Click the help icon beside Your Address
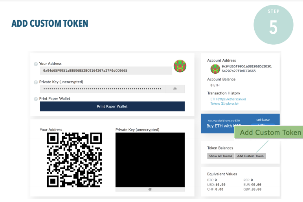 coord(36,64)
